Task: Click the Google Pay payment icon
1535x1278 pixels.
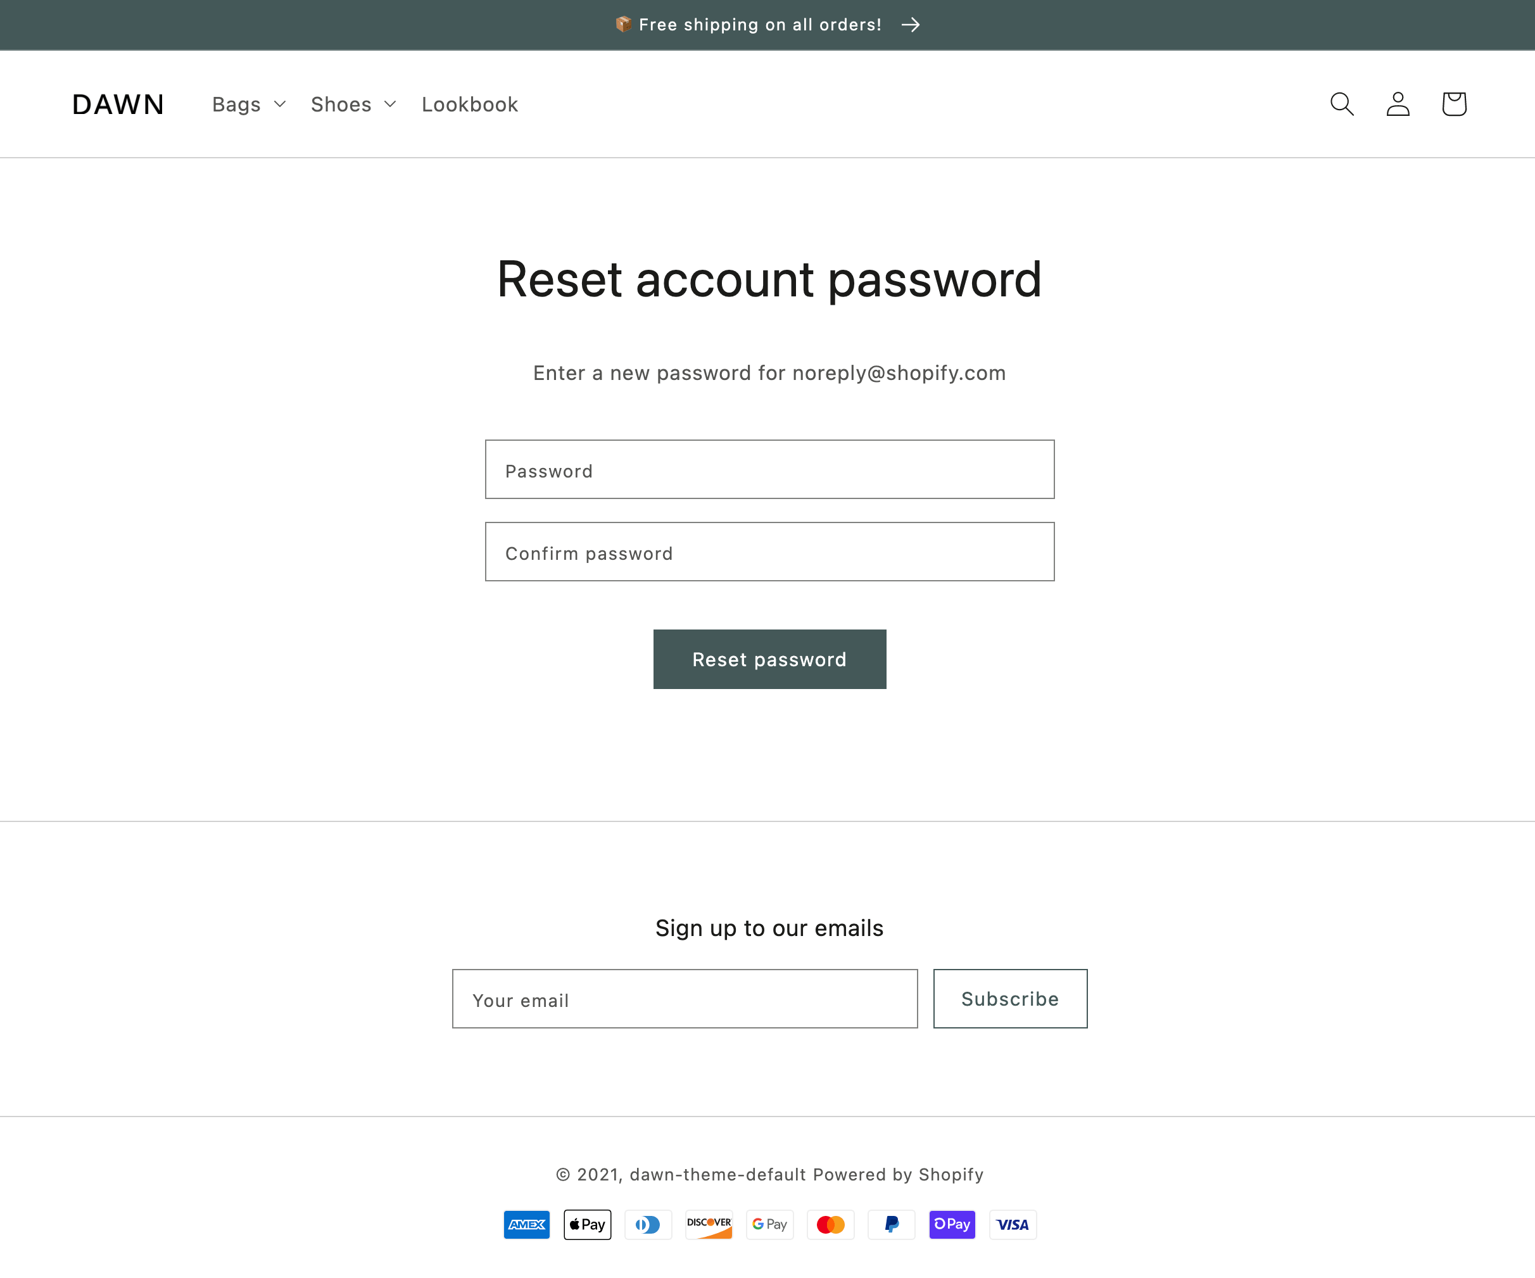Action: pyautogui.click(x=769, y=1224)
